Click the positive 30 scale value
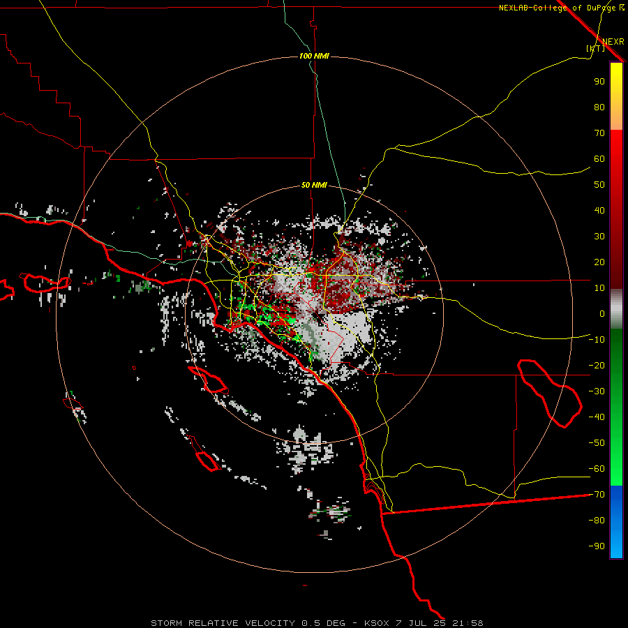Viewport: 628px width, 628px height. point(599,237)
